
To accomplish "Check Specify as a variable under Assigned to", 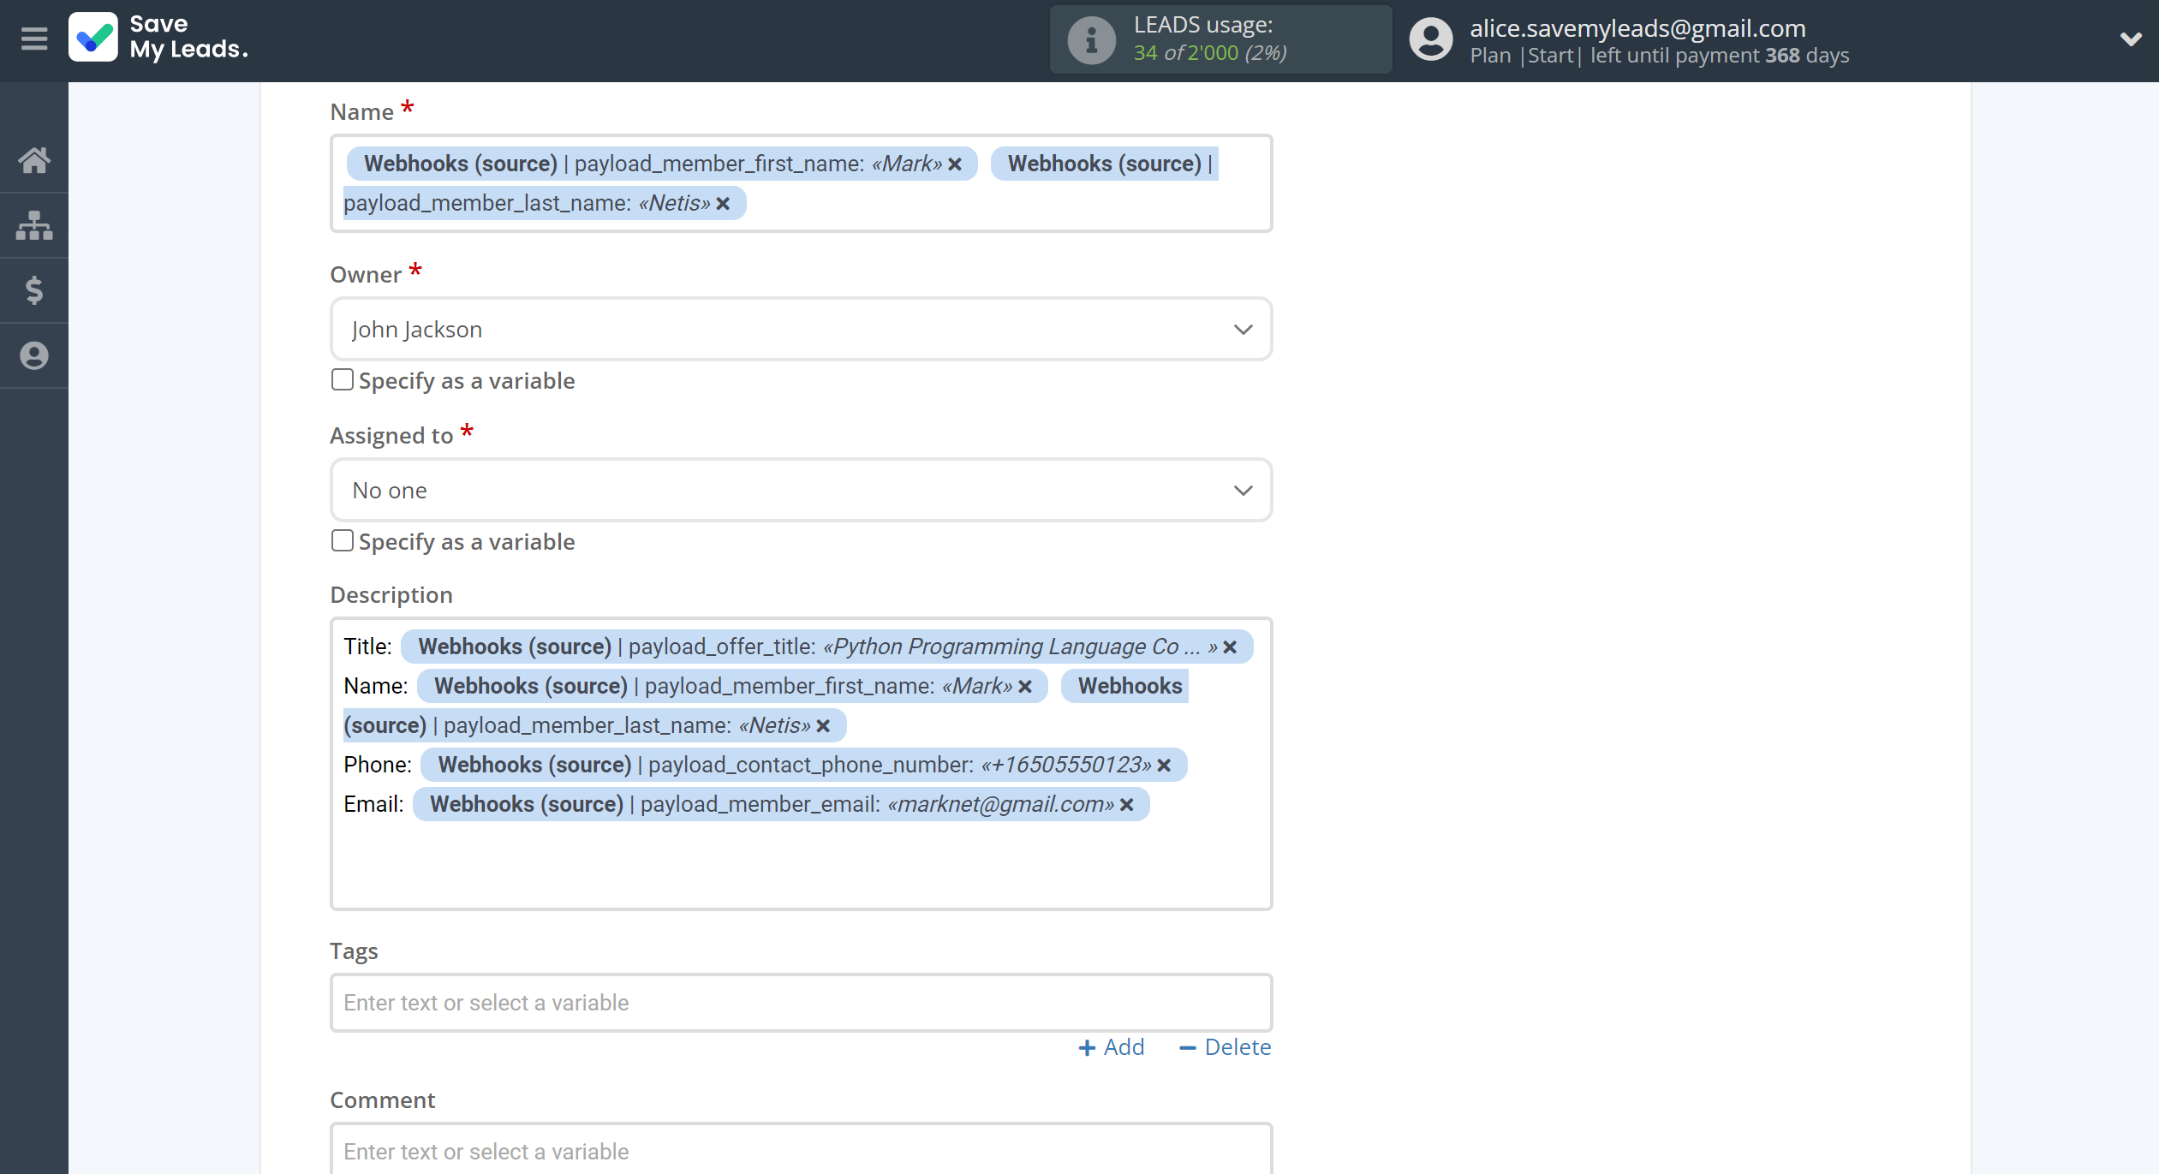I will coord(343,540).
